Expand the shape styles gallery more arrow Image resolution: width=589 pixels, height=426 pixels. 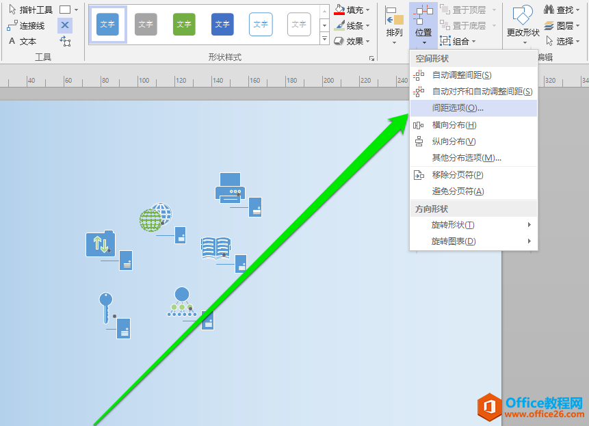(x=325, y=38)
